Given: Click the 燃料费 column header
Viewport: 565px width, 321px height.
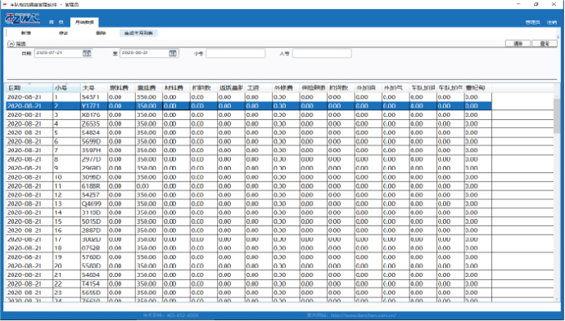Looking at the screenshot, I should [121, 87].
